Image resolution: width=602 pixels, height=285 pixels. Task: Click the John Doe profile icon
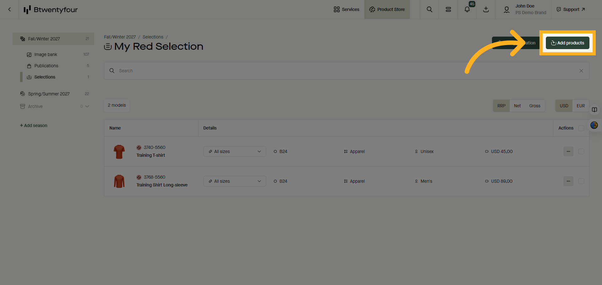click(x=506, y=9)
